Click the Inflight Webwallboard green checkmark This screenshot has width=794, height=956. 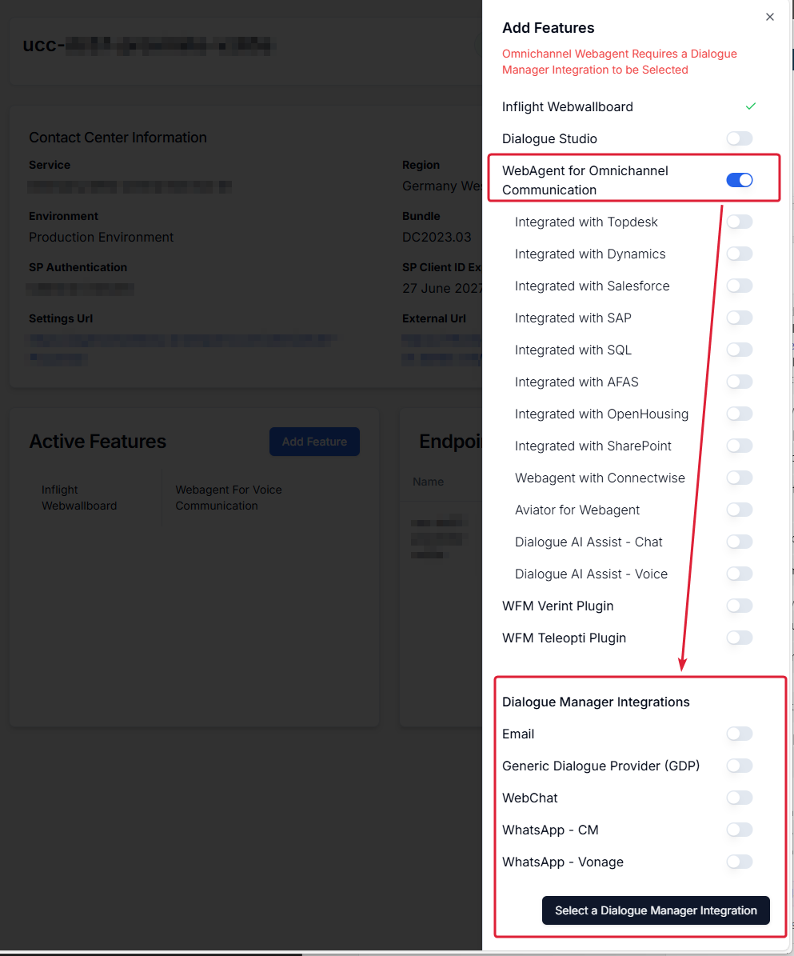[x=750, y=106]
